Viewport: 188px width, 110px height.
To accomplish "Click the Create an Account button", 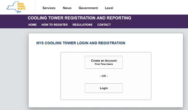I will coord(104,62).
